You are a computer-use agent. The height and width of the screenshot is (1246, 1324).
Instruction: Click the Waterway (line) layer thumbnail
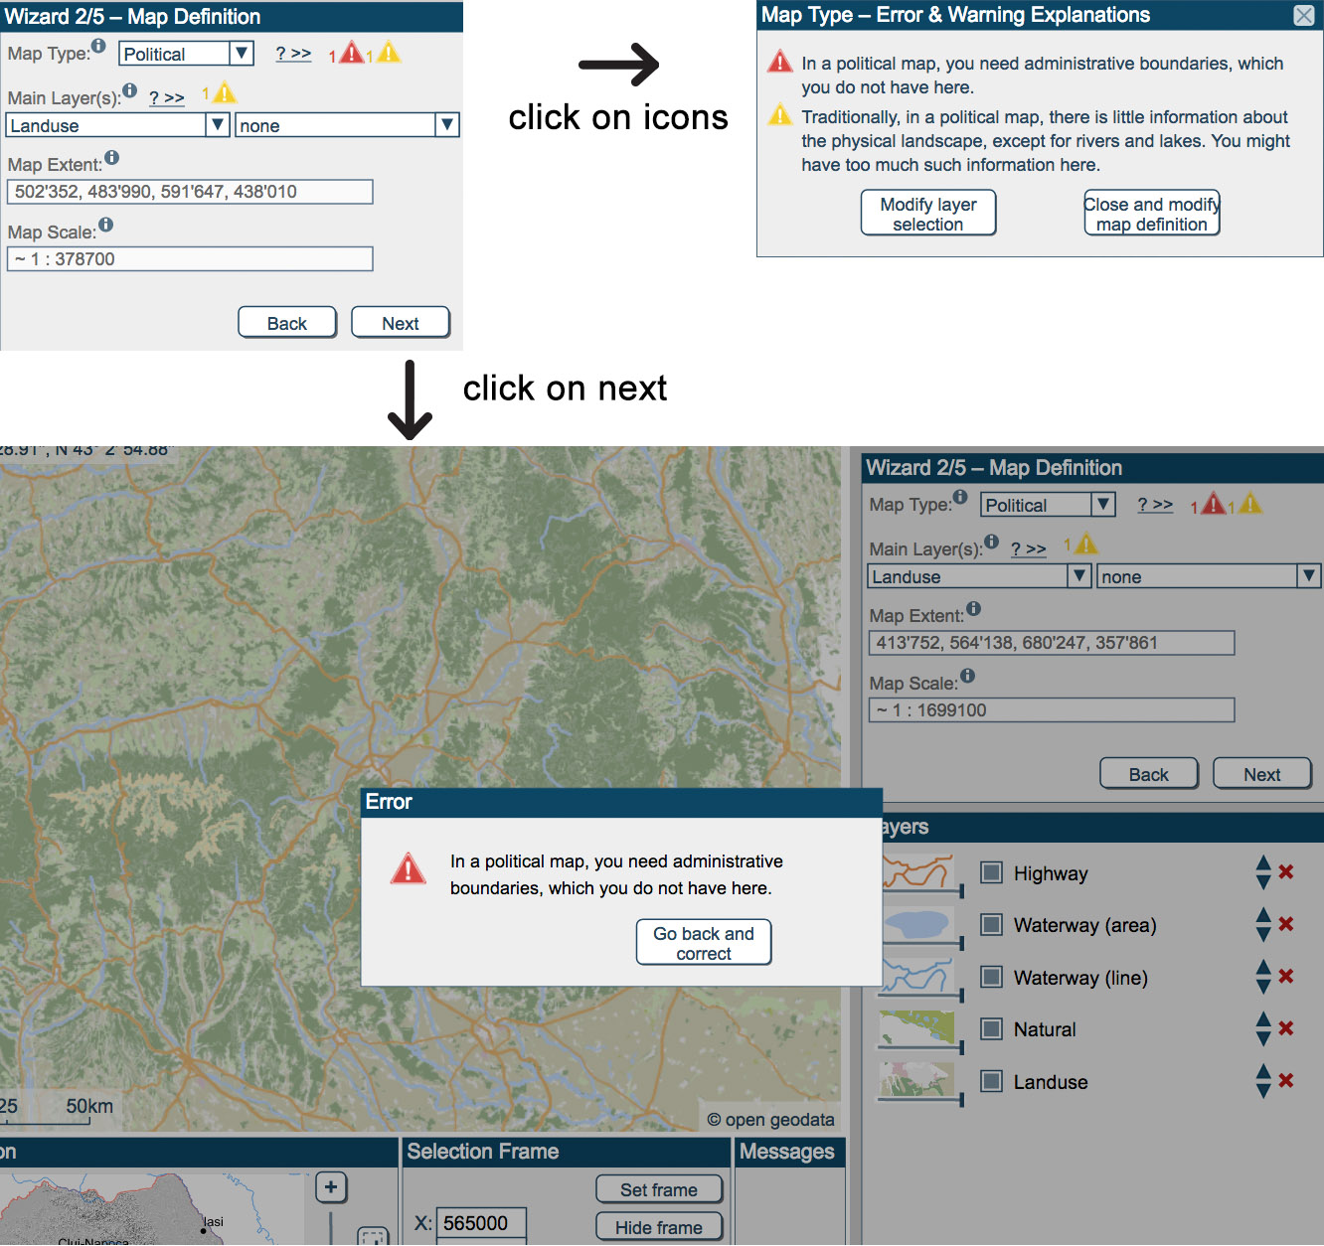tap(916, 976)
